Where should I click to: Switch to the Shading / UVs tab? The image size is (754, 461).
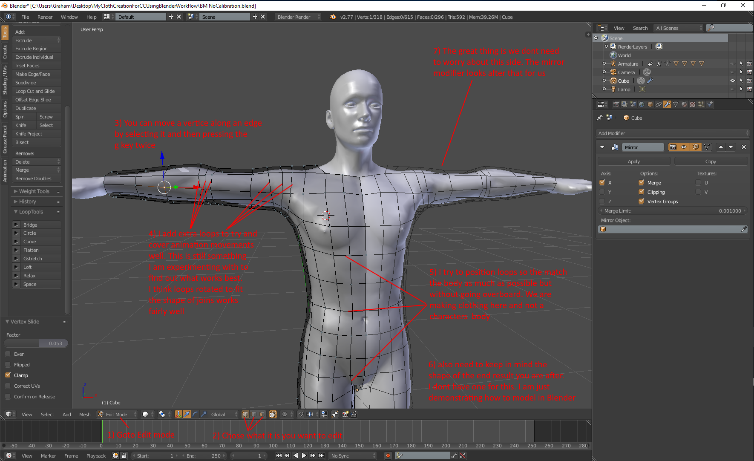[x=5, y=80]
